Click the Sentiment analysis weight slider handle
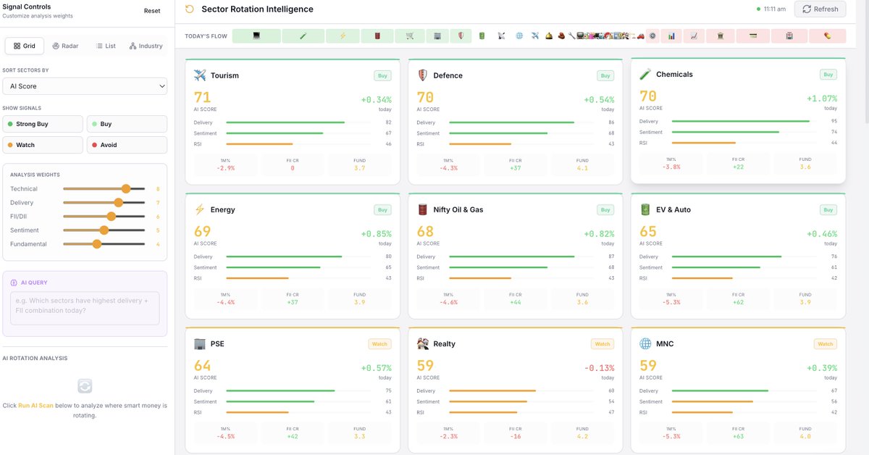 click(104, 230)
